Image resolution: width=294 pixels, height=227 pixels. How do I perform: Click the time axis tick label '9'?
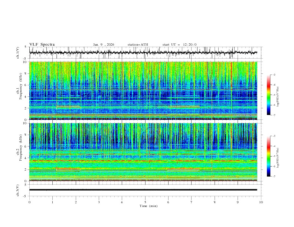click(x=238, y=202)
